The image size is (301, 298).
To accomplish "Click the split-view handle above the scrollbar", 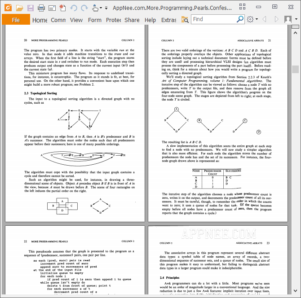I will 295,27.
